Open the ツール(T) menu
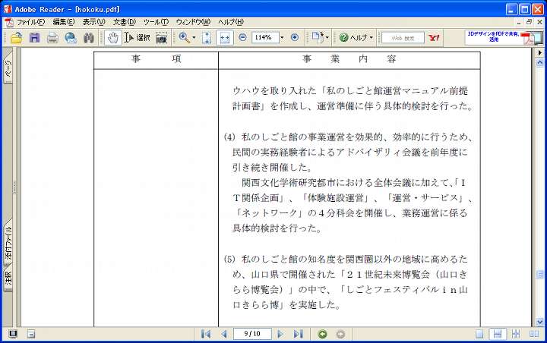The height and width of the screenshot is (343, 547). 155,22
